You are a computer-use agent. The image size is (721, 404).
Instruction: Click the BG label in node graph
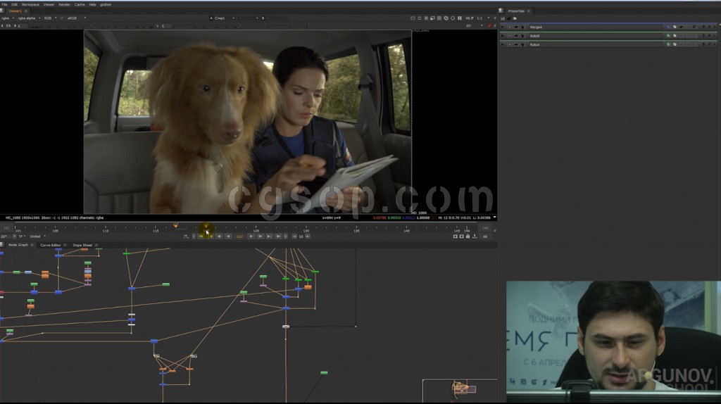click(x=194, y=356)
